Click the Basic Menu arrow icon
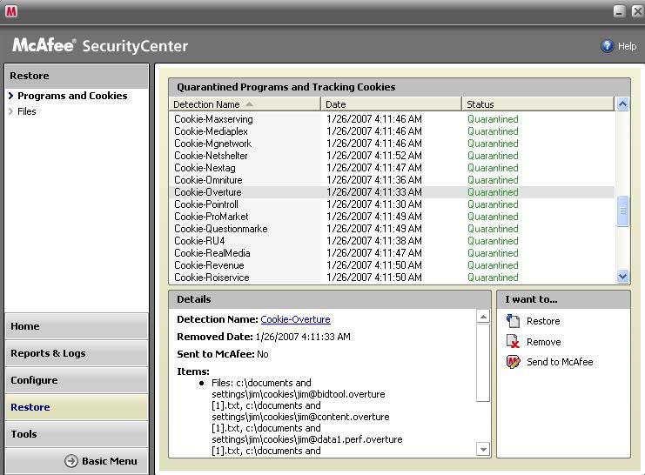 71,461
